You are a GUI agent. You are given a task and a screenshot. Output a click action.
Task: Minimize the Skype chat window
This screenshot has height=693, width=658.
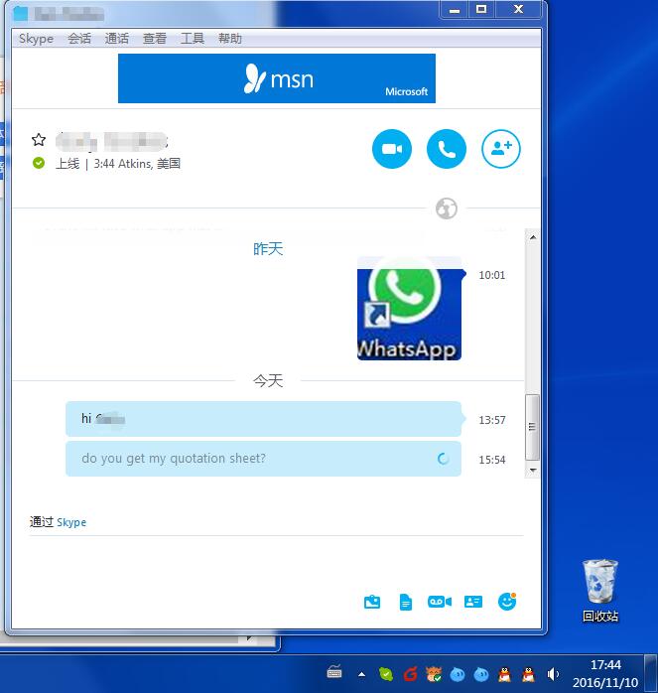(x=454, y=10)
